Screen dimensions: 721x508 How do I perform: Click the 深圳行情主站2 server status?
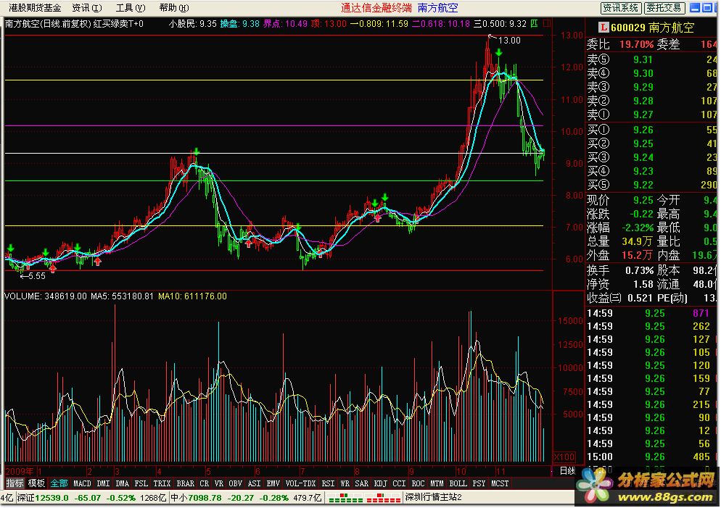pos(434,498)
